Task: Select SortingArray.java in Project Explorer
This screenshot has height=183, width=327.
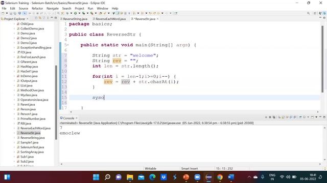Action: (x=32, y=152)
